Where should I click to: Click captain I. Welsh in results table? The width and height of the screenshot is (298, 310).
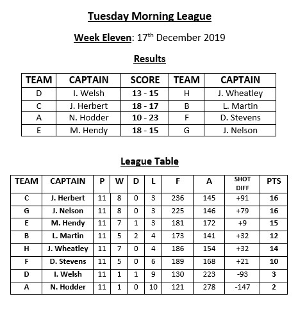[88, 94]
